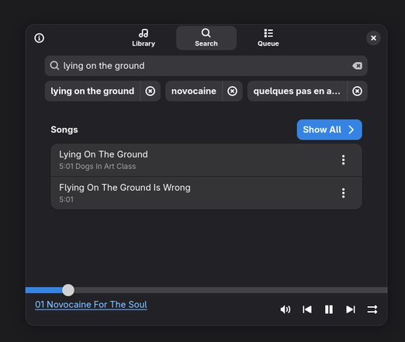Remove the 'novocaine' recent search chip
The image size is (405, 342).
(x=232, y=91)
